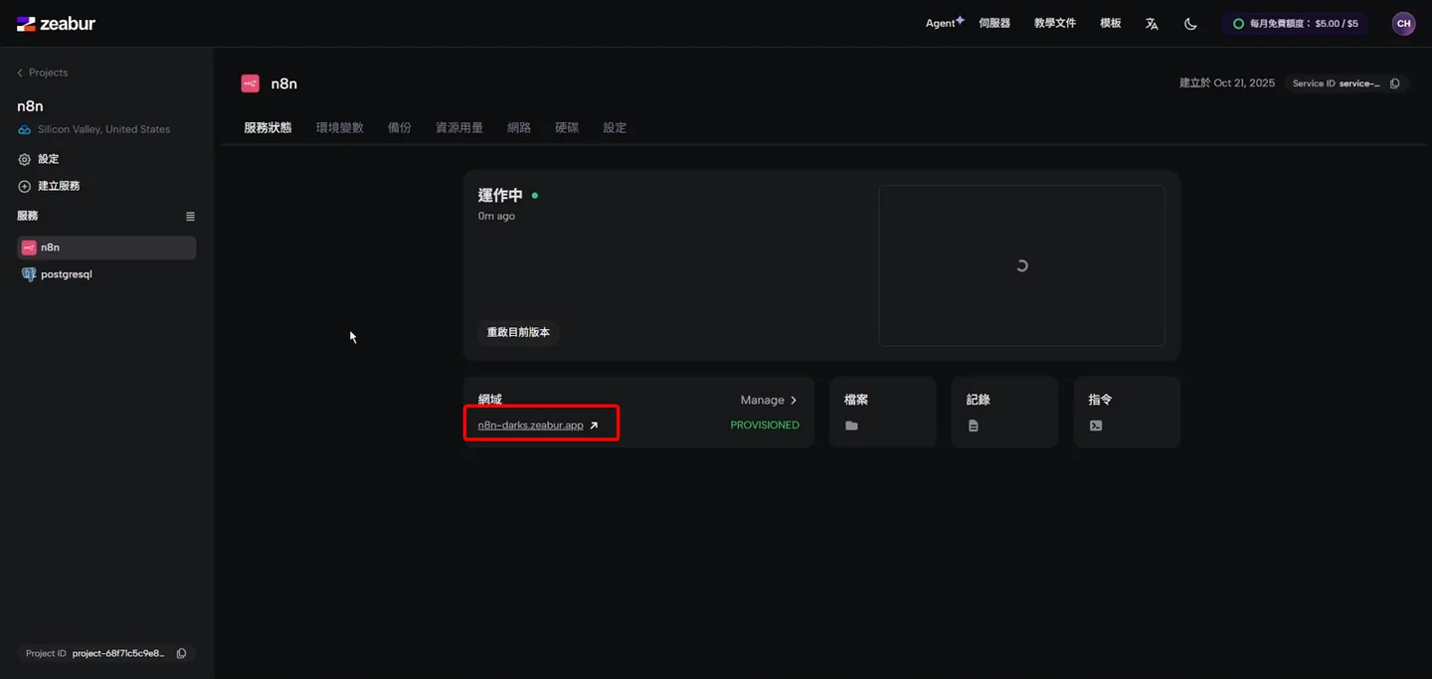Open the CH user avatar

click(x=1403, y=24)
